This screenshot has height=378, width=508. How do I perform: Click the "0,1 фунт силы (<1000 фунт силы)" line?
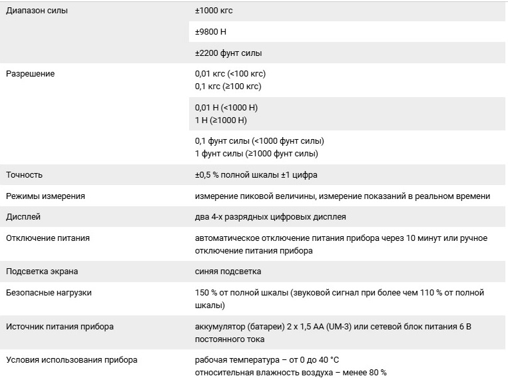pos(259,141)
